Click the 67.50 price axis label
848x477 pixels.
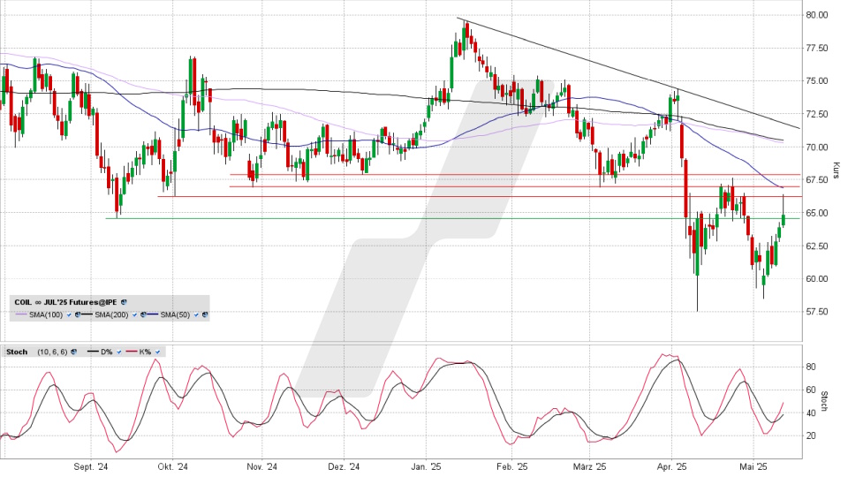point(816,180)
